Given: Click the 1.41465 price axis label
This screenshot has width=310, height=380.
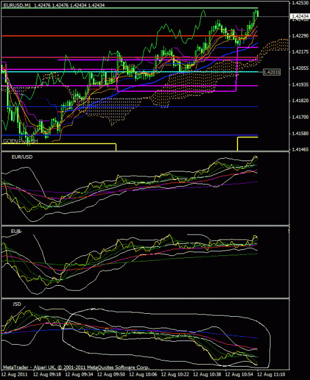Looking at the screenshot, I should tap(300, 150).
